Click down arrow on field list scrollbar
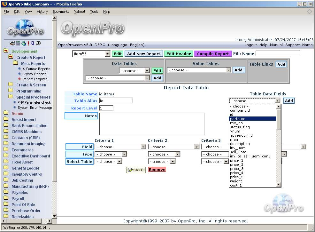315x232 pixels. point(278,185)
